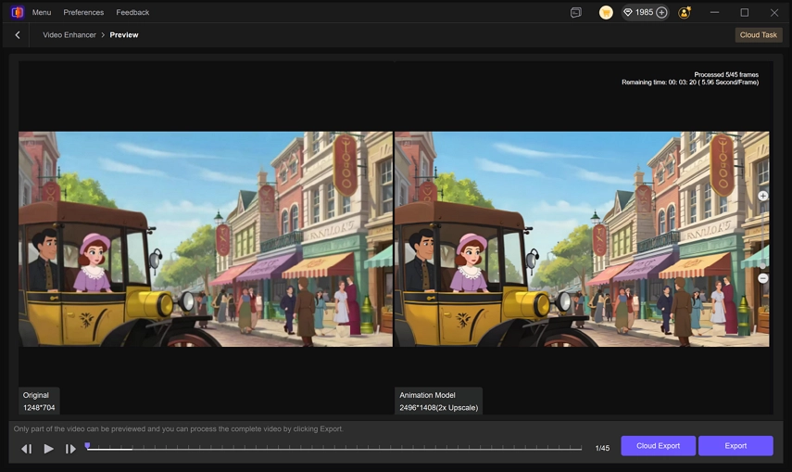This screenshot has width=792, height=472.
Task: Play the preview video
Action: [49, 449]
